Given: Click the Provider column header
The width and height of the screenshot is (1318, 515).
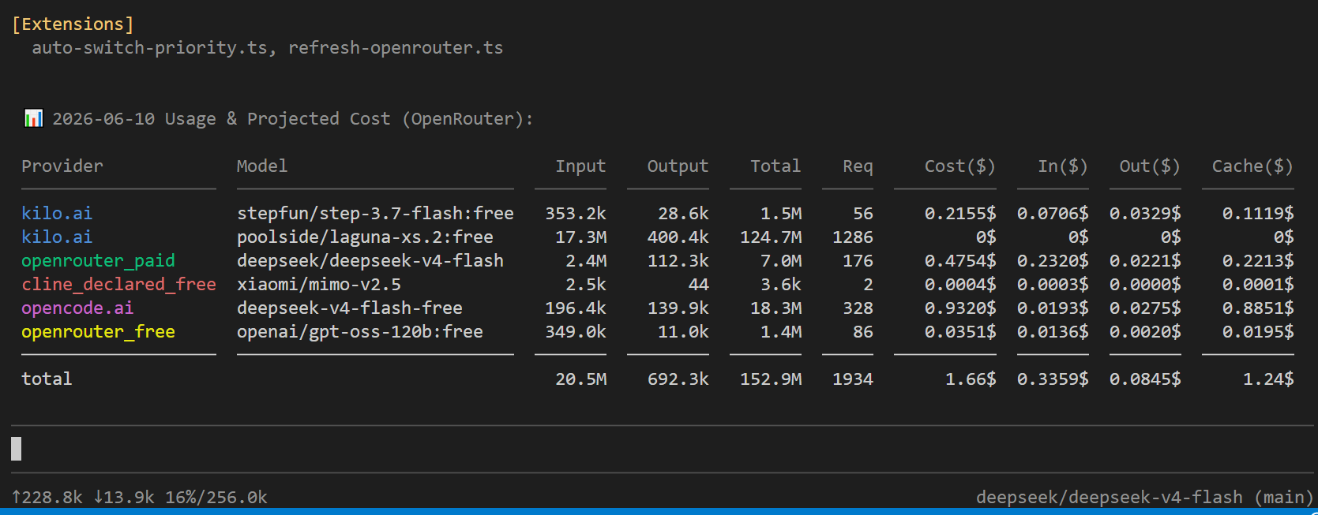Looking at the screenshot, I should (x=62, y=166).
